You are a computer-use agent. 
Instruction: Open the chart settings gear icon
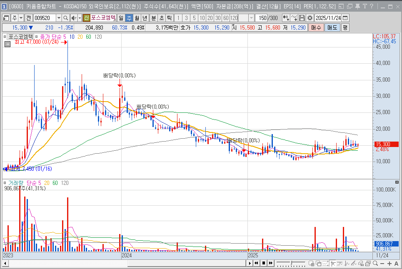pos(310,18)
